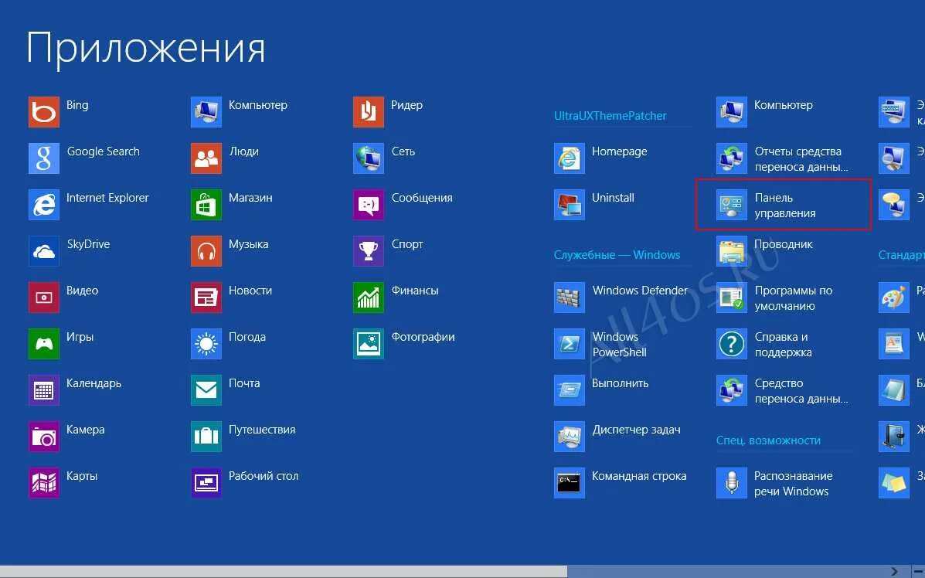Open the Календарь app icon

[x=43, y=390]
